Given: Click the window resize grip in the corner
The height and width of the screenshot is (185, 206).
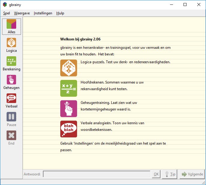Looking at the screenshot, I should (x=204, y=183).
